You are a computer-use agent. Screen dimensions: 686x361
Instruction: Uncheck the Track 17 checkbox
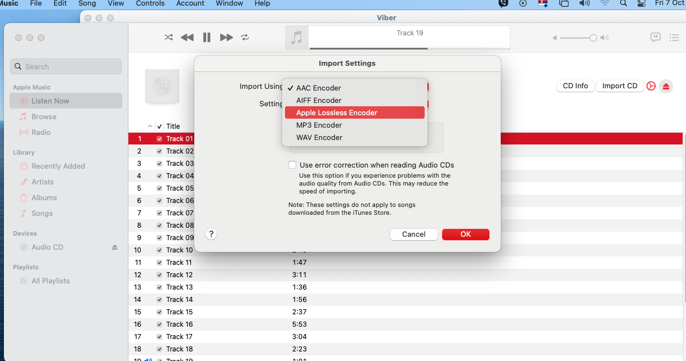[x=159, y=336]
